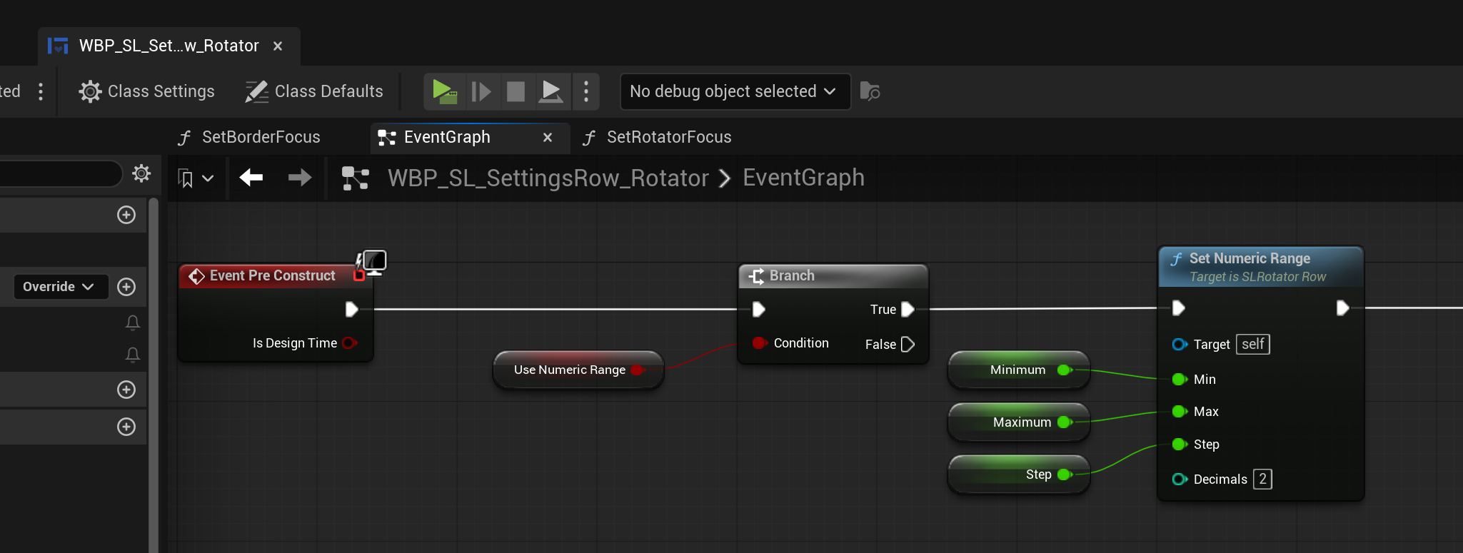Open play options three-dot menu
The width and height of the screenshot is (1463, 553).
[x=586, y=91]
